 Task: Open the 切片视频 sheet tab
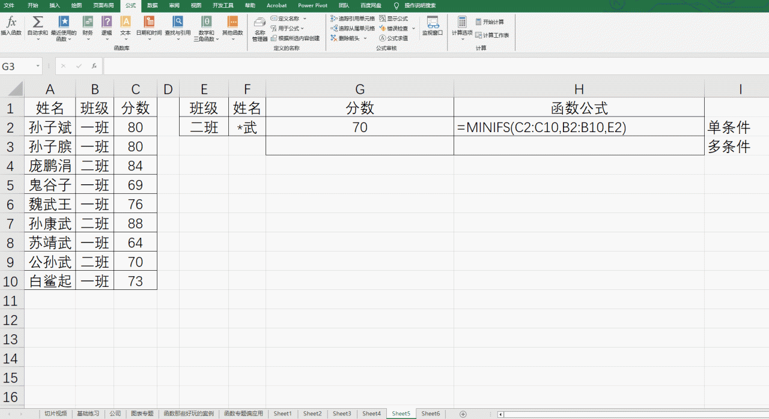[x=56, y=414]
